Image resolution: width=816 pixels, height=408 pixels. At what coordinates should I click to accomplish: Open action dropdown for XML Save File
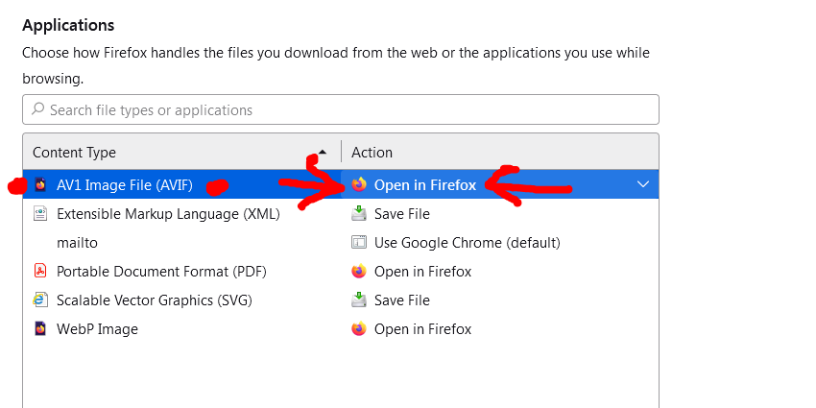499,213
